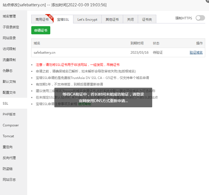Click the 到期时间 column header
Viewport: 209px width, 195px height.
pos(137,43)
